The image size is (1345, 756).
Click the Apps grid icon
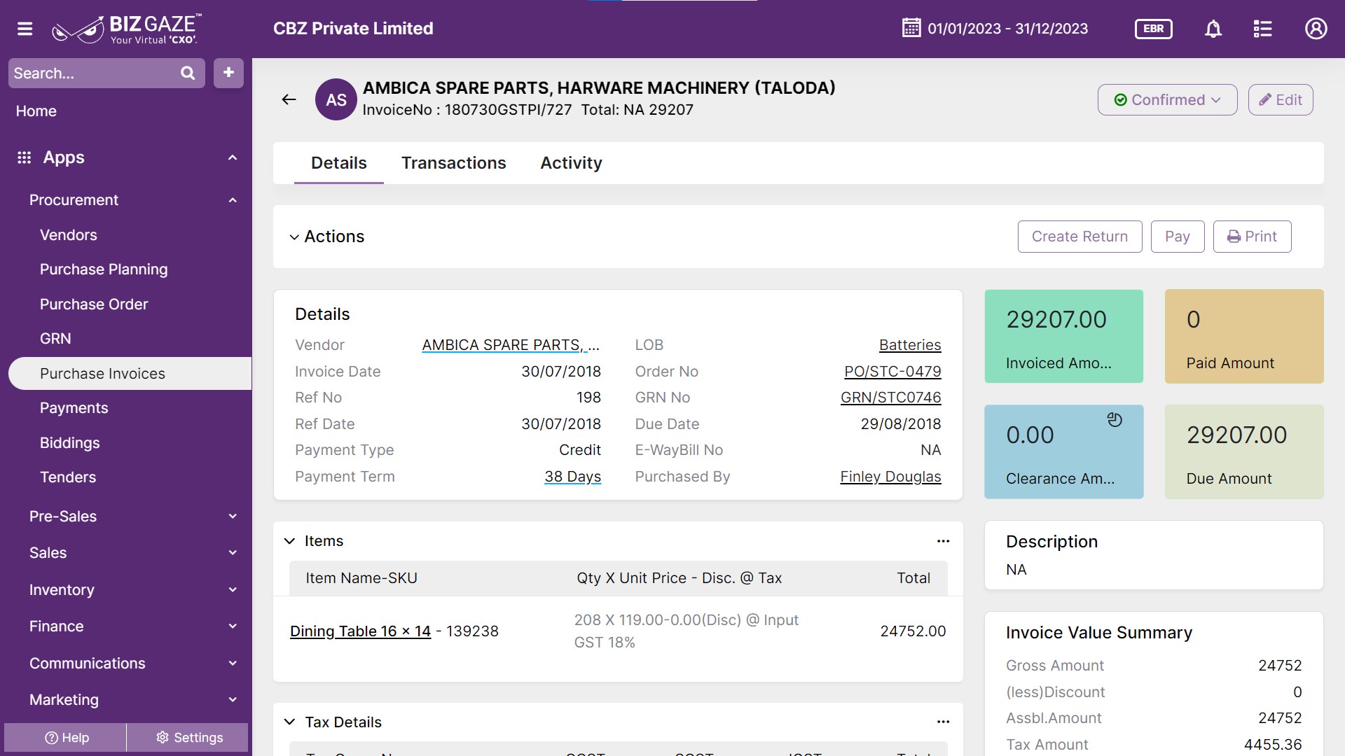(25, 157)
